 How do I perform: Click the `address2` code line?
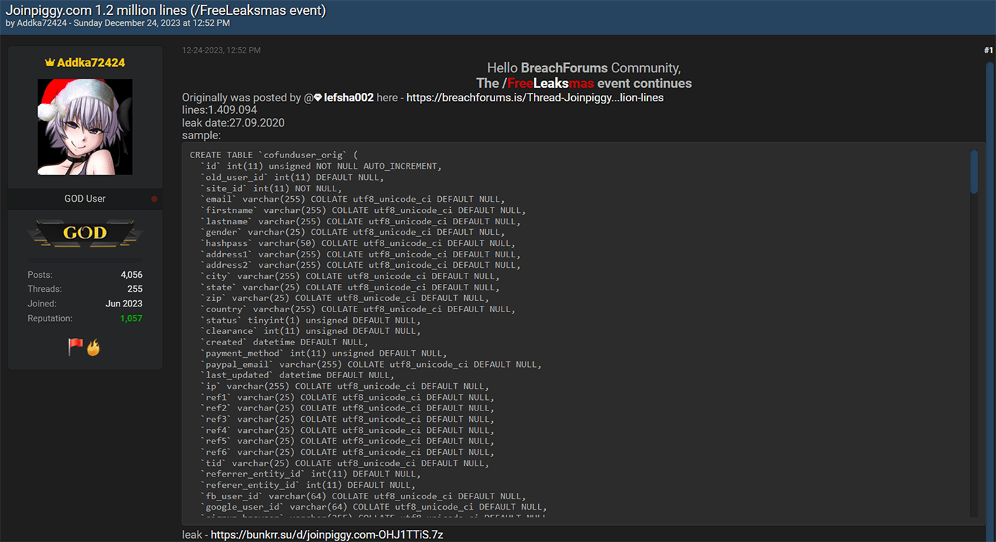(x=361, y=265)
